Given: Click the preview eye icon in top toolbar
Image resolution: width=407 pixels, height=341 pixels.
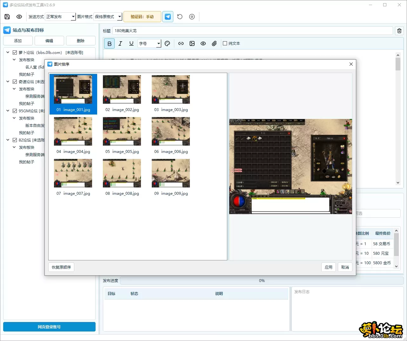Looking at the screenshot, I should pyautogui.click(x=19, y=17).
